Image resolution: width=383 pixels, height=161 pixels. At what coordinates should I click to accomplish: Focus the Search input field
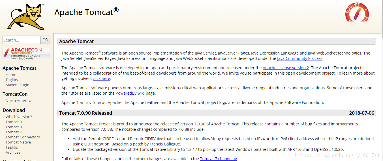[22, 40]
